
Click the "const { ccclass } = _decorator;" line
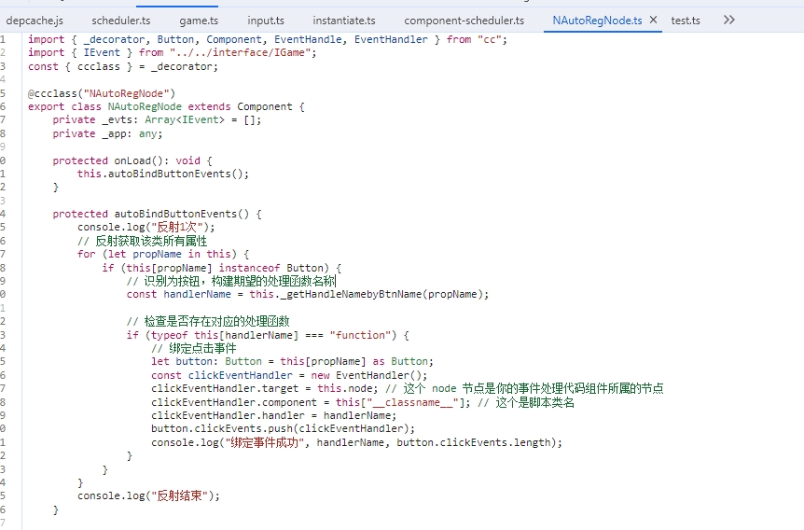tap(123, 66)
